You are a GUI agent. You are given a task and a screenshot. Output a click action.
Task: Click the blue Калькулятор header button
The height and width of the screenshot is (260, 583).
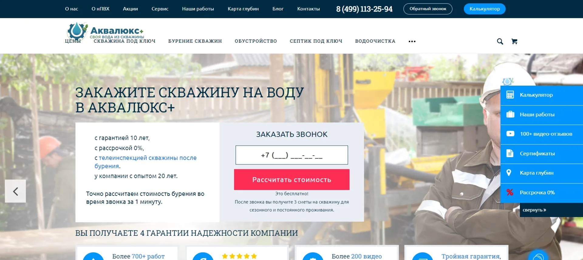pyautogui.click(x=485, y=9)
